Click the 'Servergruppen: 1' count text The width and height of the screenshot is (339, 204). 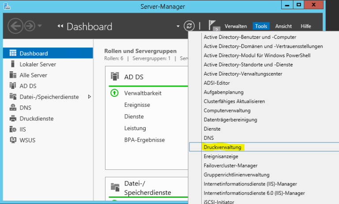point(151,58)
